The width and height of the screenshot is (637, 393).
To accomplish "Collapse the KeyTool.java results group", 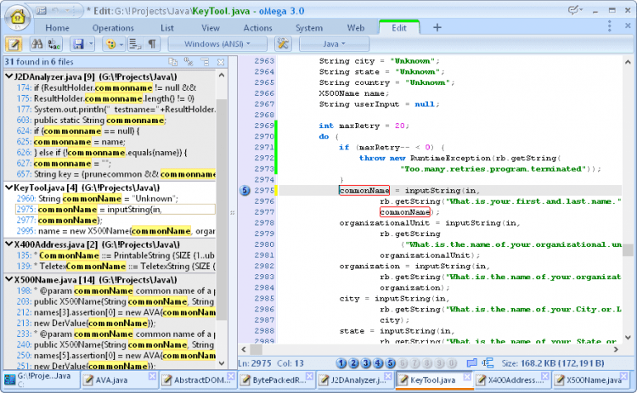I will 8,186.
